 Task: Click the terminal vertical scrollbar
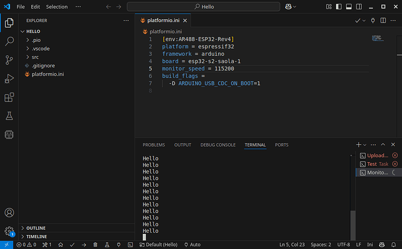pyautogui.click(x=353, y=225)
